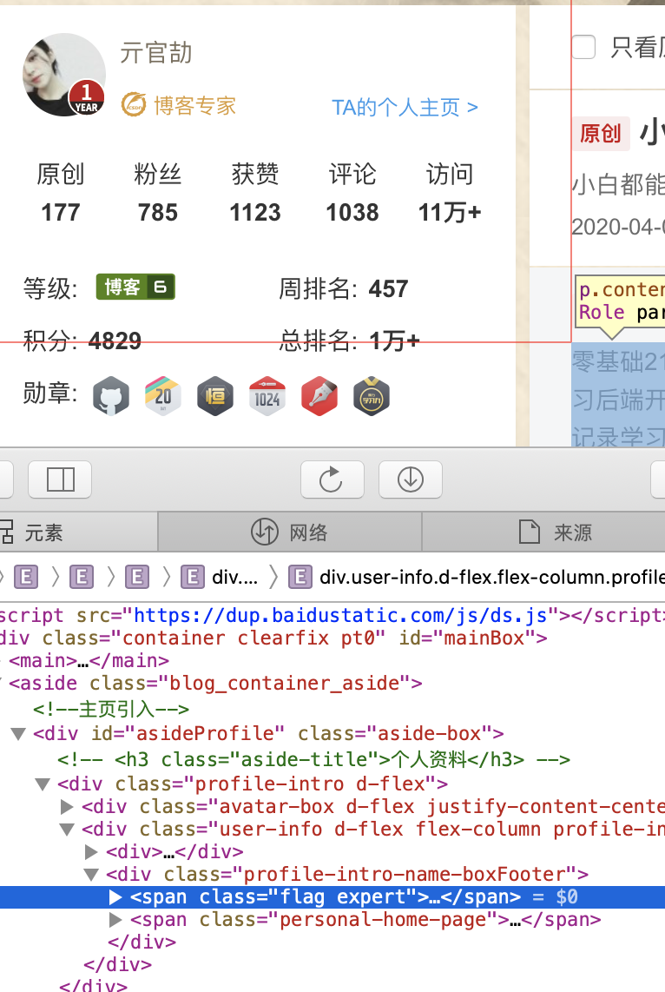Viewport: 665px width, 992px height.
Task: Click the red 原创 article tag
Action: coord(601,134)
